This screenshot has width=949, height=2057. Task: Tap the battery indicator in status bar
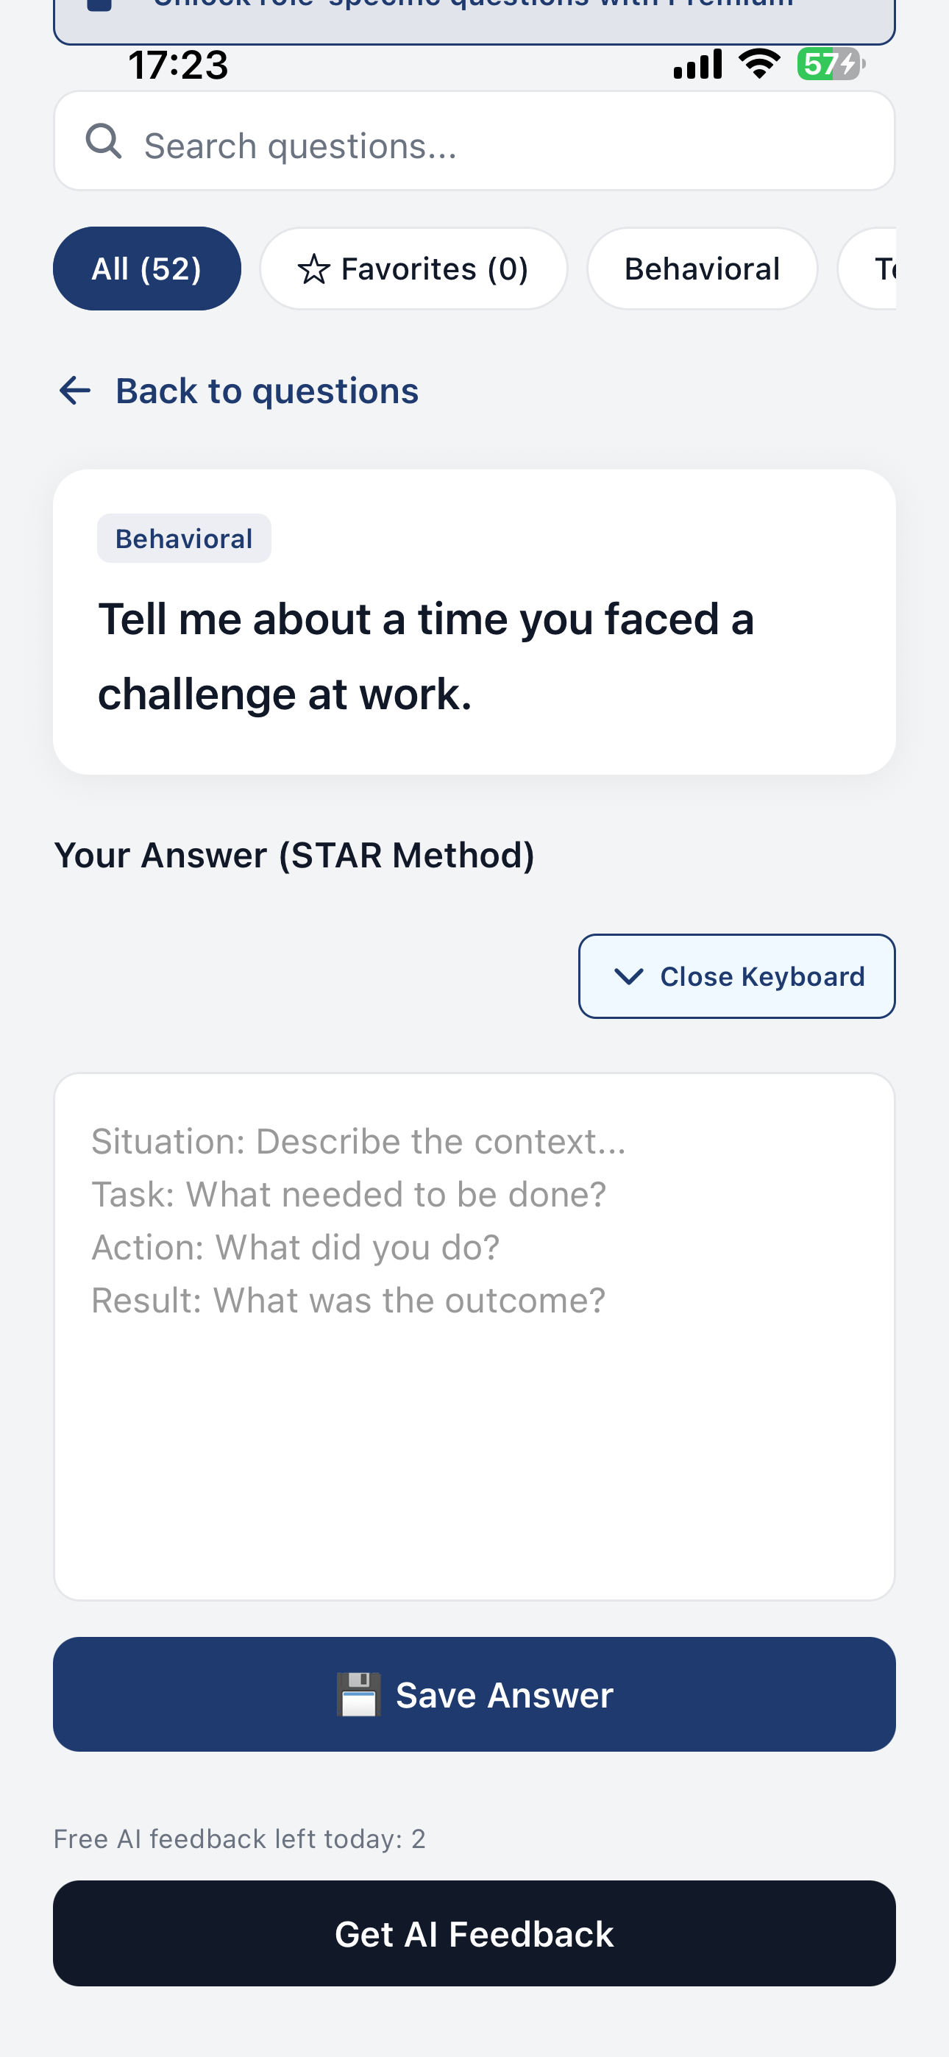coord(831,64)
